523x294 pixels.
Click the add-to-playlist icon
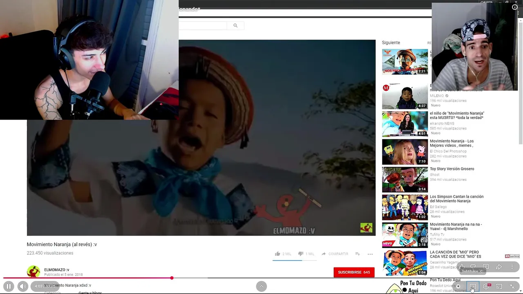[x=358, y=254]
